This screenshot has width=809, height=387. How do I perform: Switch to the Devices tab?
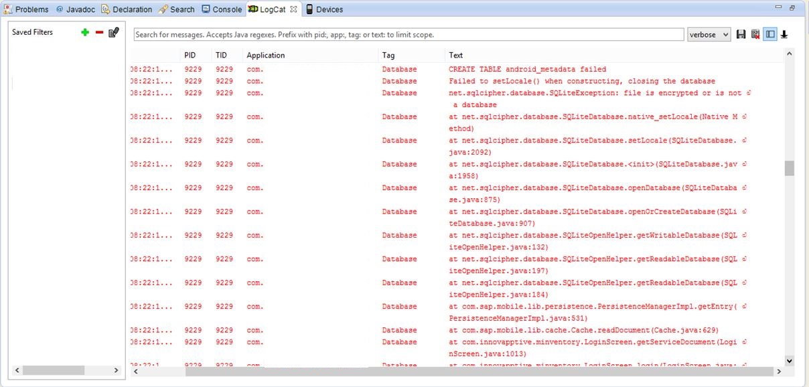coord(324,9)
